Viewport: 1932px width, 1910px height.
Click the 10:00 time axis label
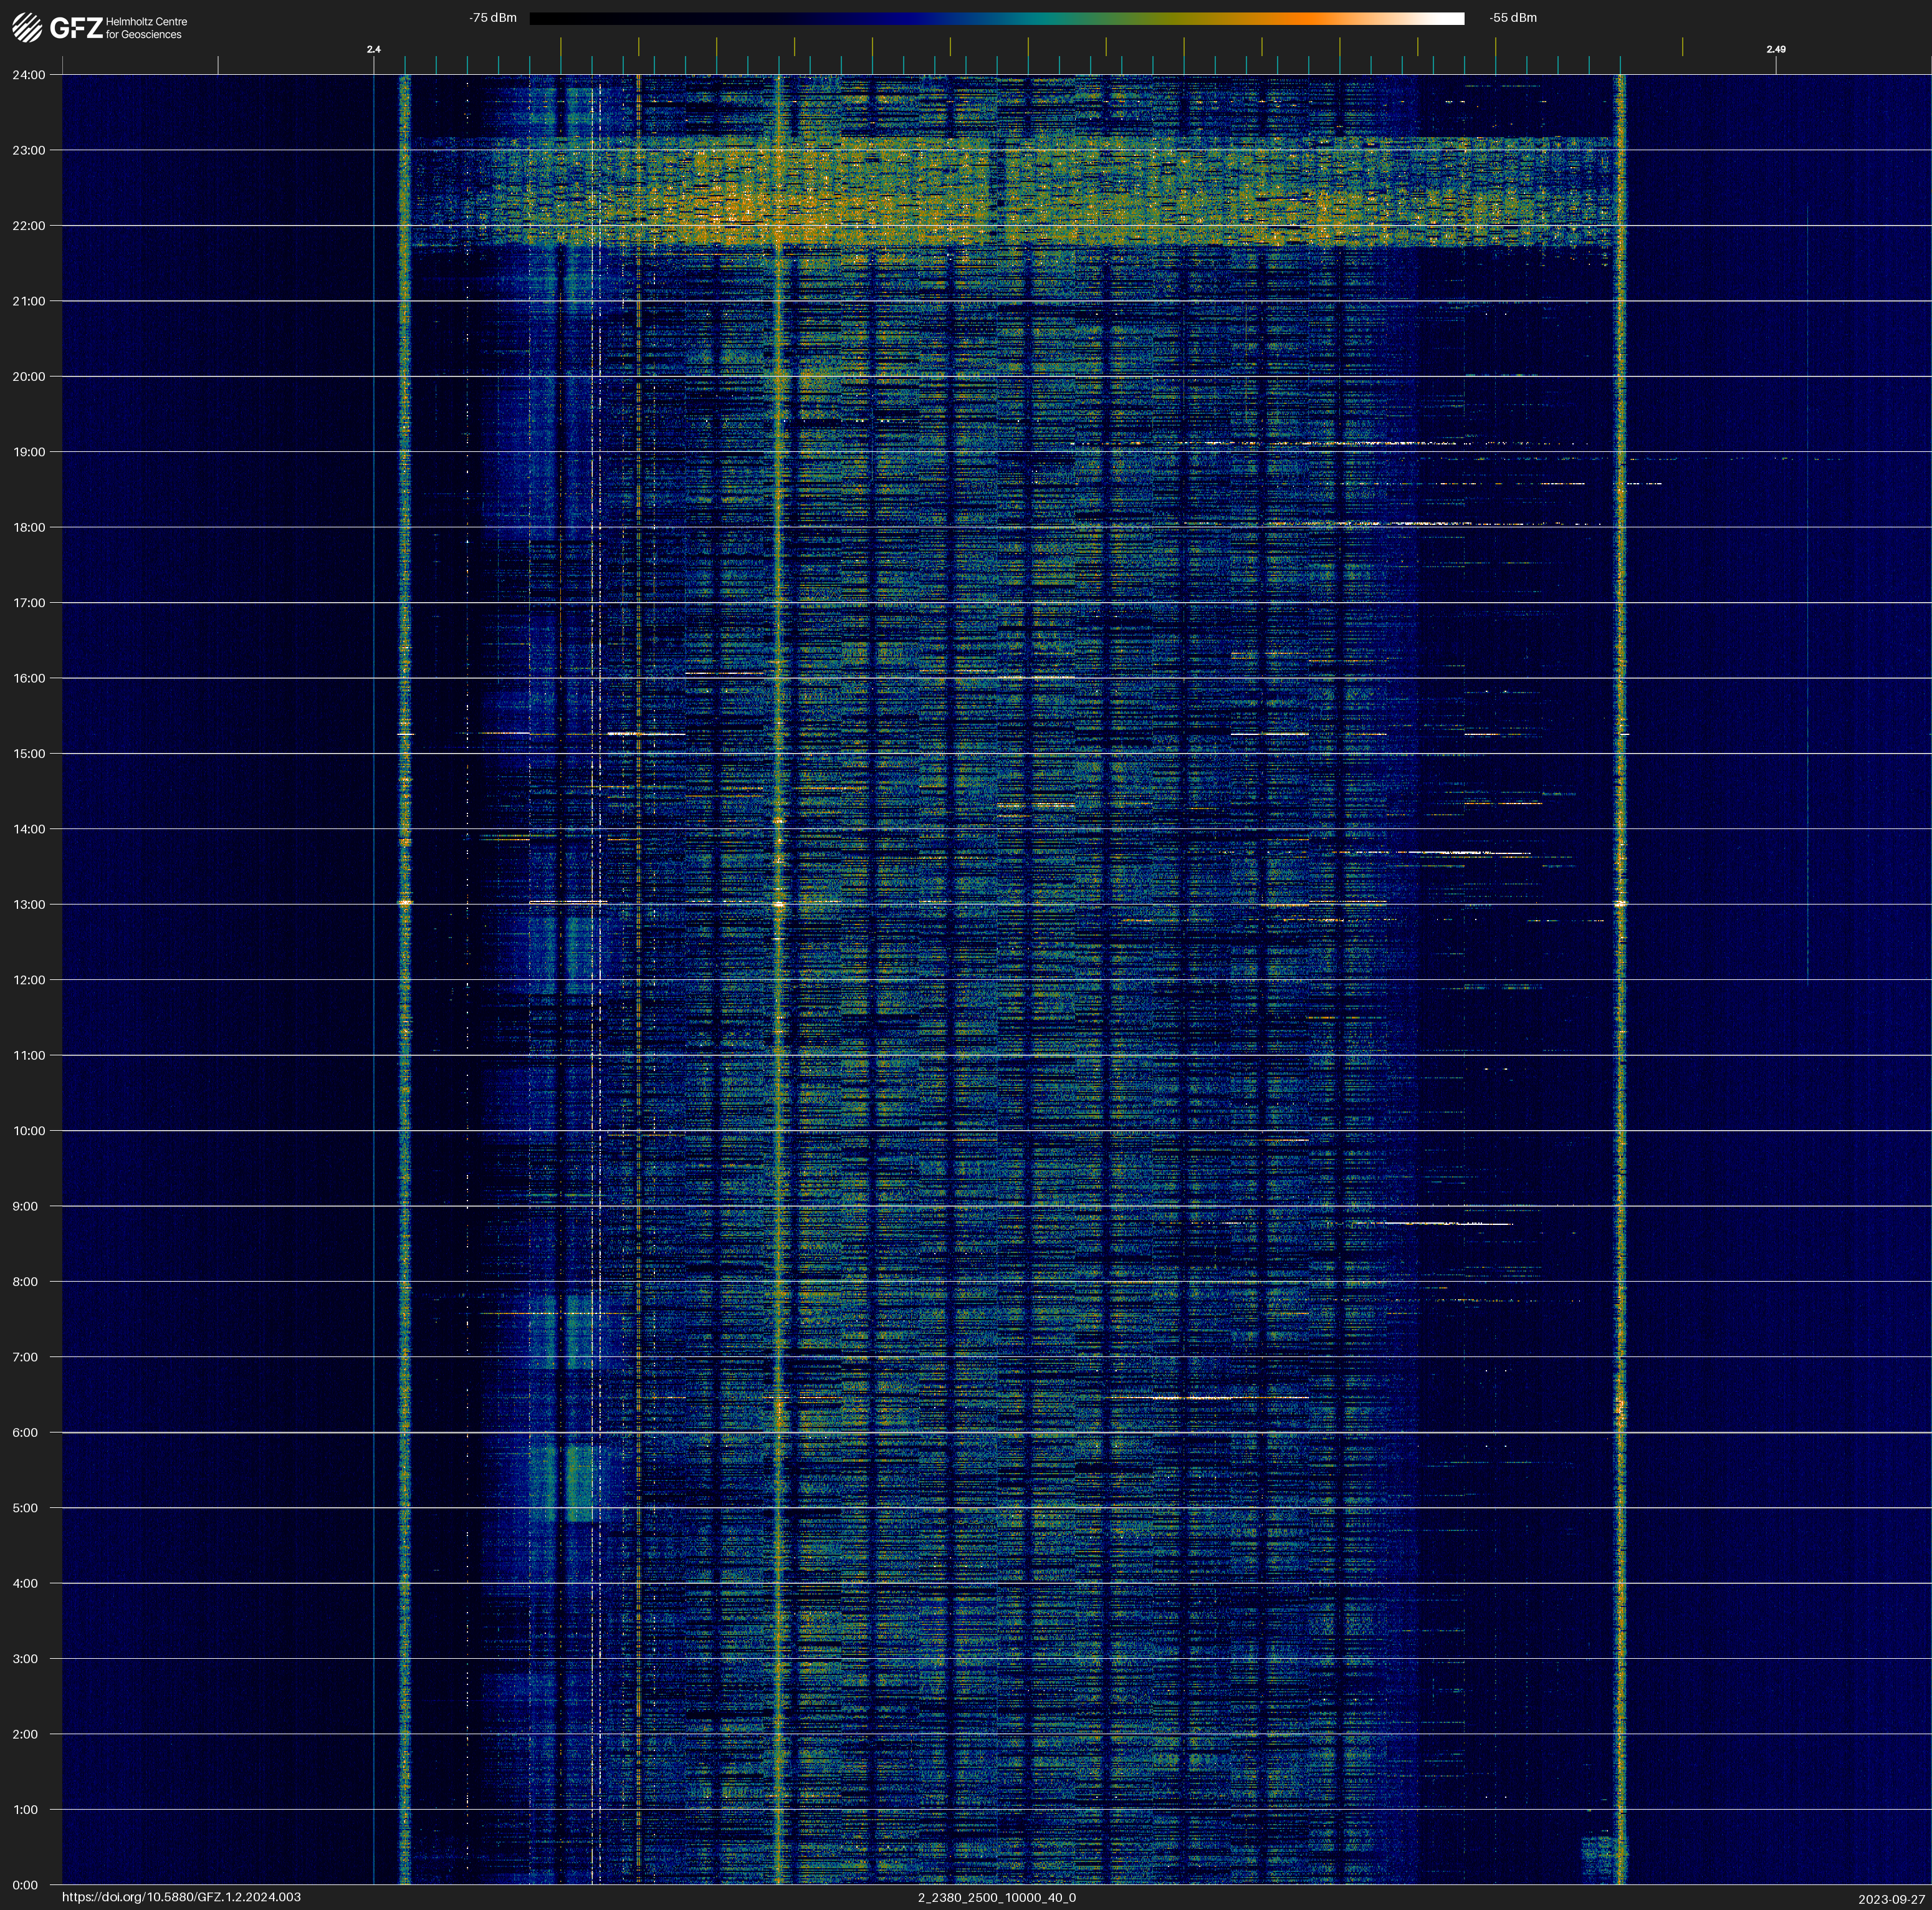(29, 1131)
